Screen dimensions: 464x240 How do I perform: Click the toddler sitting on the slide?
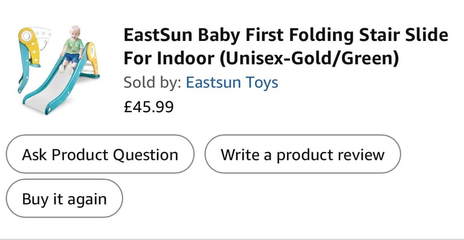[72, 49]
